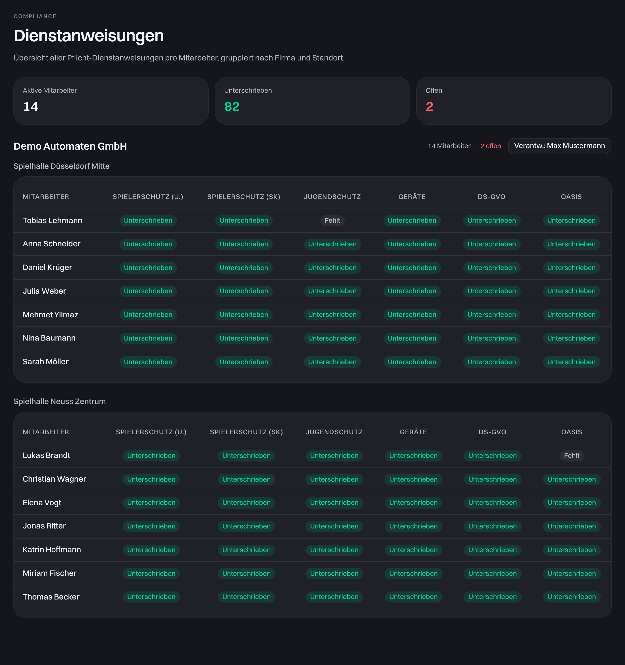
Task: Click Jugendschutz column header in Düsseldorf table
Action: (x=332, y=197)
